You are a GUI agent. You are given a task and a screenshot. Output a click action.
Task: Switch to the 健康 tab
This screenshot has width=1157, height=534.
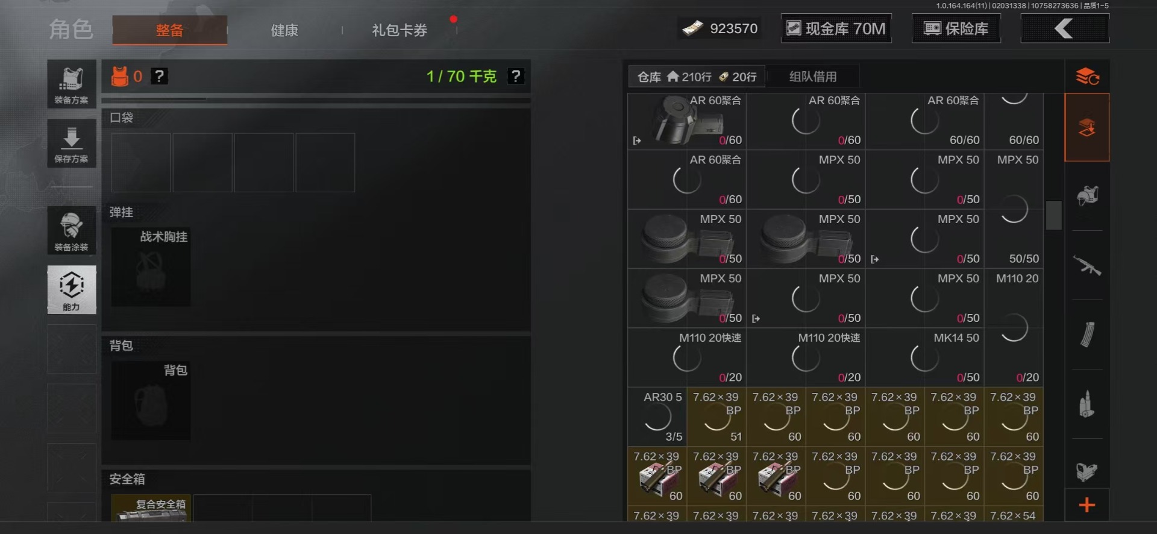(284, 30)
